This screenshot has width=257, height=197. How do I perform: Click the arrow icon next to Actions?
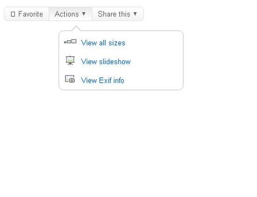[x=84, y=14]
